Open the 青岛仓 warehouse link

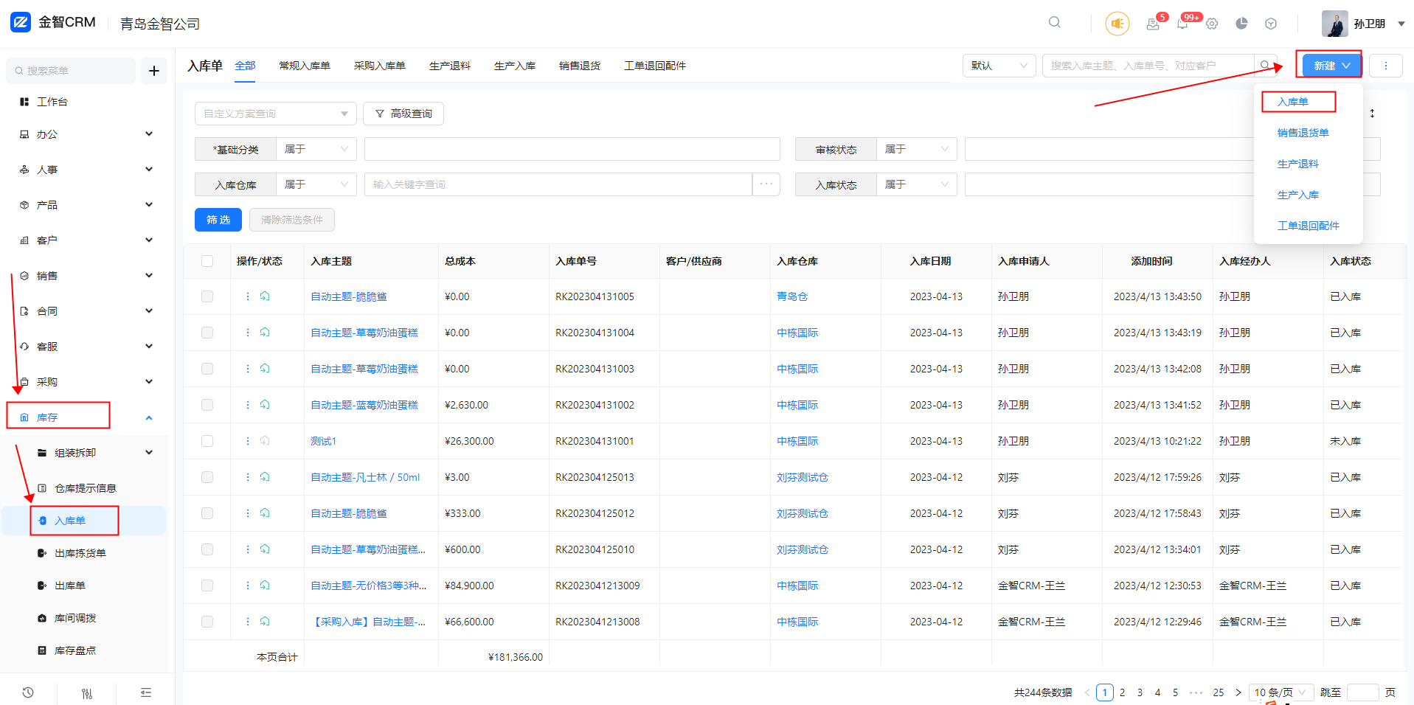tap(792, 296)
